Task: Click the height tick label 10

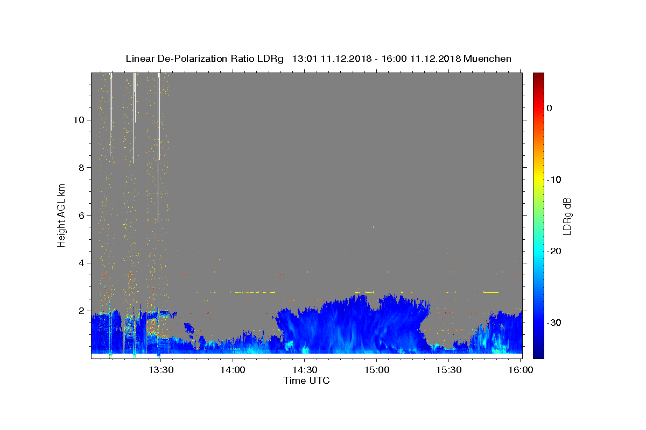Action: (x=78, y=119)
